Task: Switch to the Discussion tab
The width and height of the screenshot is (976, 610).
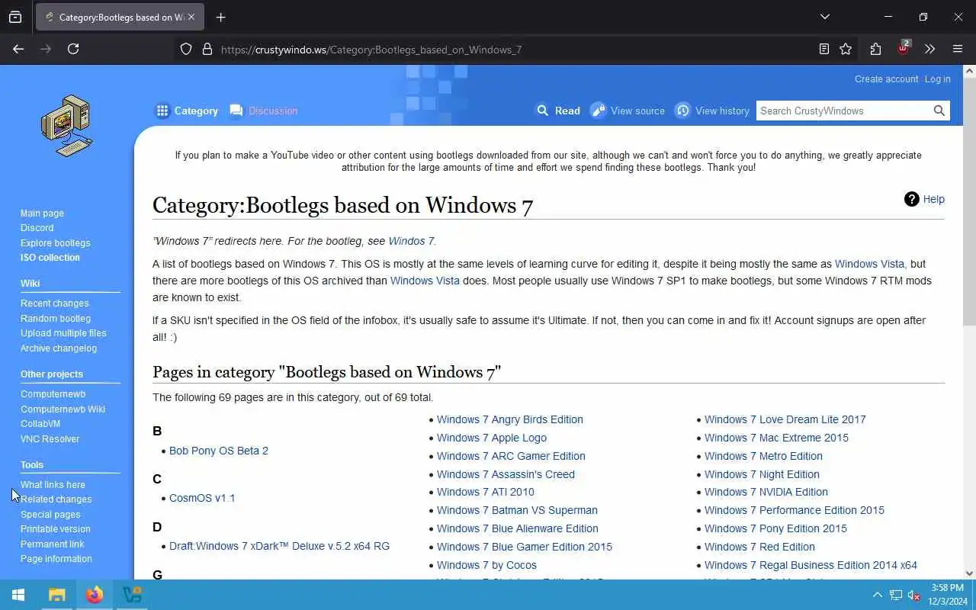Action: [263, 111]
